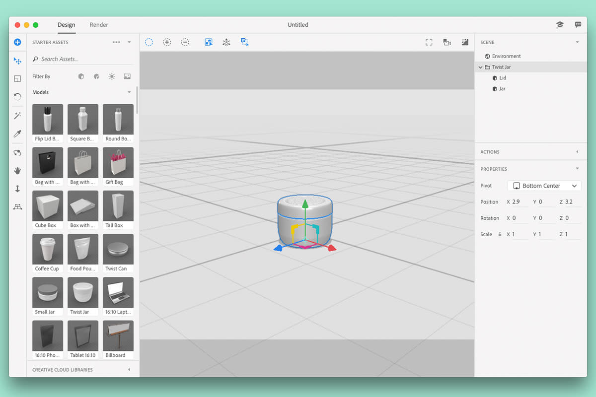Toggle the group select option in the toolbar
This screenshot has height=397, width=596.
tap(209, 42)
